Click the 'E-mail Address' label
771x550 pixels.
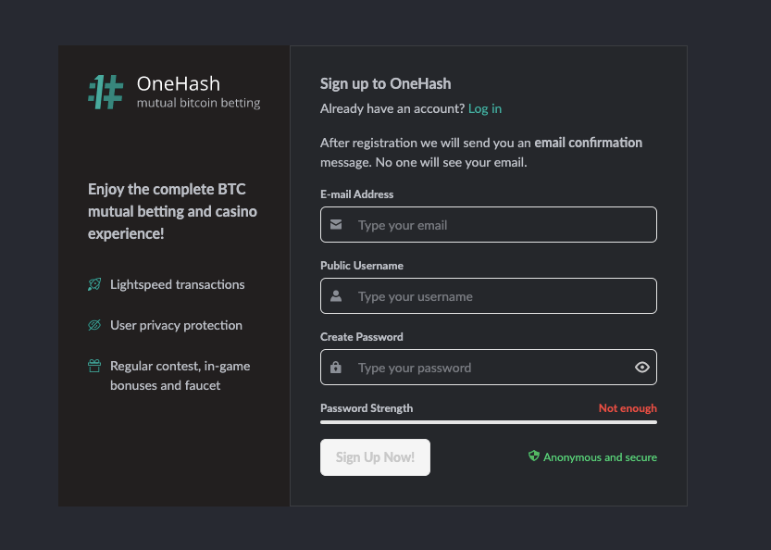pyautogui.click(x=357, y=194)
